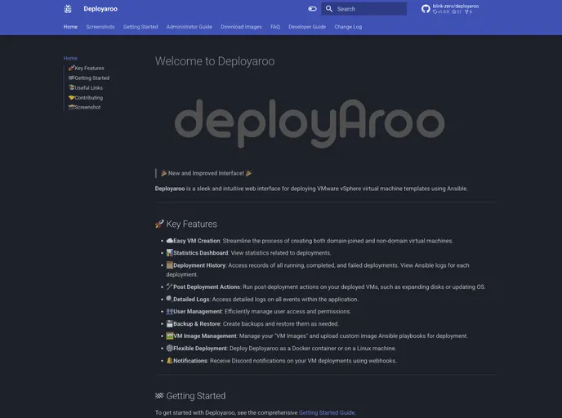The height and width of the screenshot is (418, 562).
Task: Click the handshake icon next to Contributing
Action: (x=72, y=97)
